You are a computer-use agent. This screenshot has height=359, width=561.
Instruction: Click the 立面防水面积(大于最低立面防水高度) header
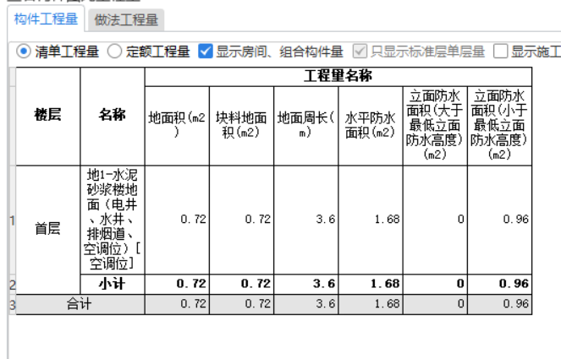tap(435, 126)
